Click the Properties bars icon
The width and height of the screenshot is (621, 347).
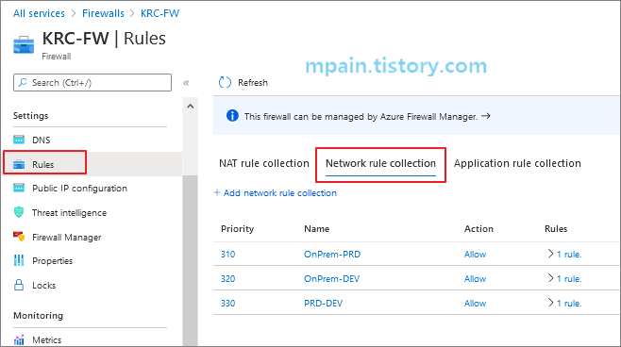[19, 260]
